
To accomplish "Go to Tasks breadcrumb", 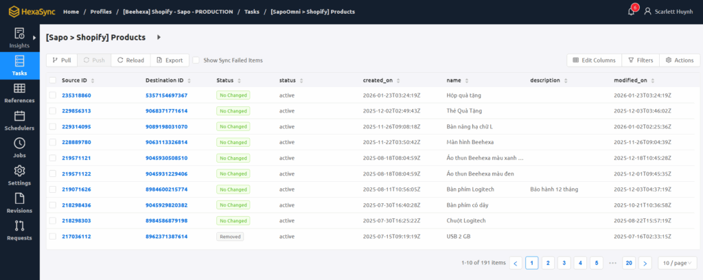I will (251, 12).
